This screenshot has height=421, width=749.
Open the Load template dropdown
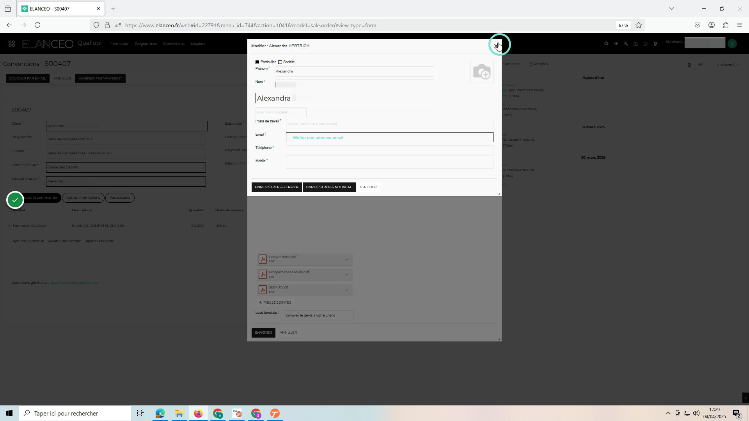319,315
